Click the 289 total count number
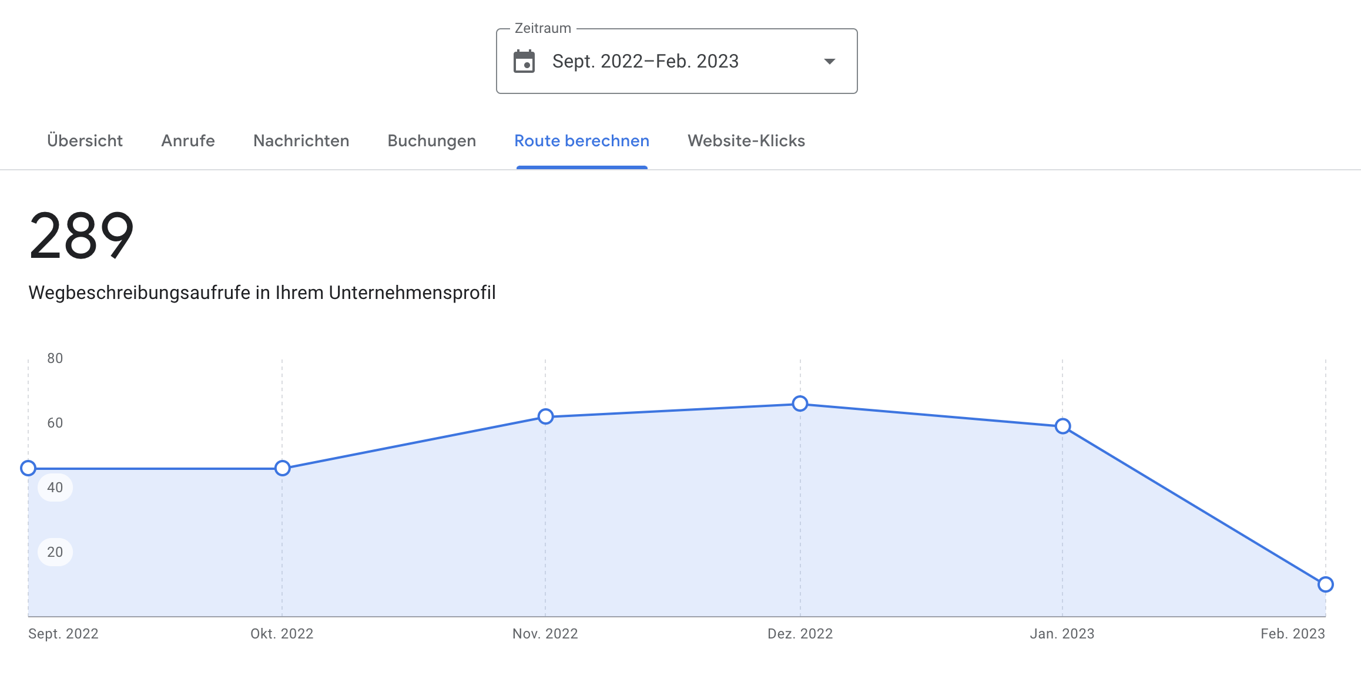Image resolution: width=1361 pixels, height=679 pixels. tap(82, 236)
